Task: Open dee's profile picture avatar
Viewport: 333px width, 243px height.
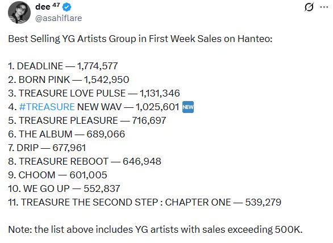Action: [19, 12]
